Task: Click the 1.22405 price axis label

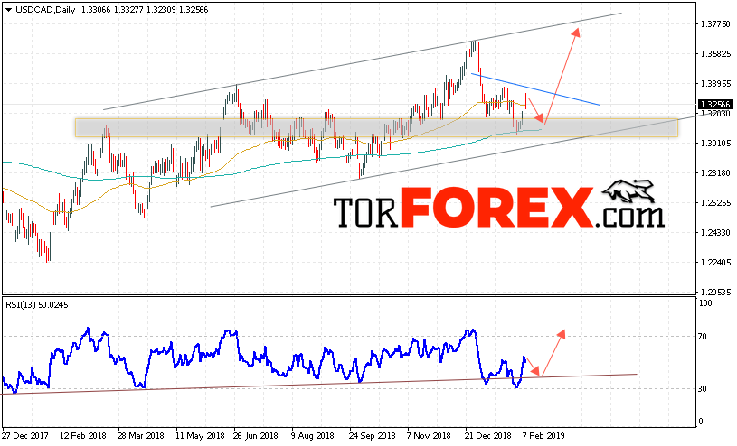Action: pos(715,262)
